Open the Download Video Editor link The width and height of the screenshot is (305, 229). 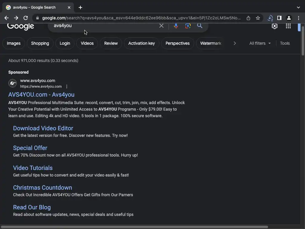tap(43, 128)
